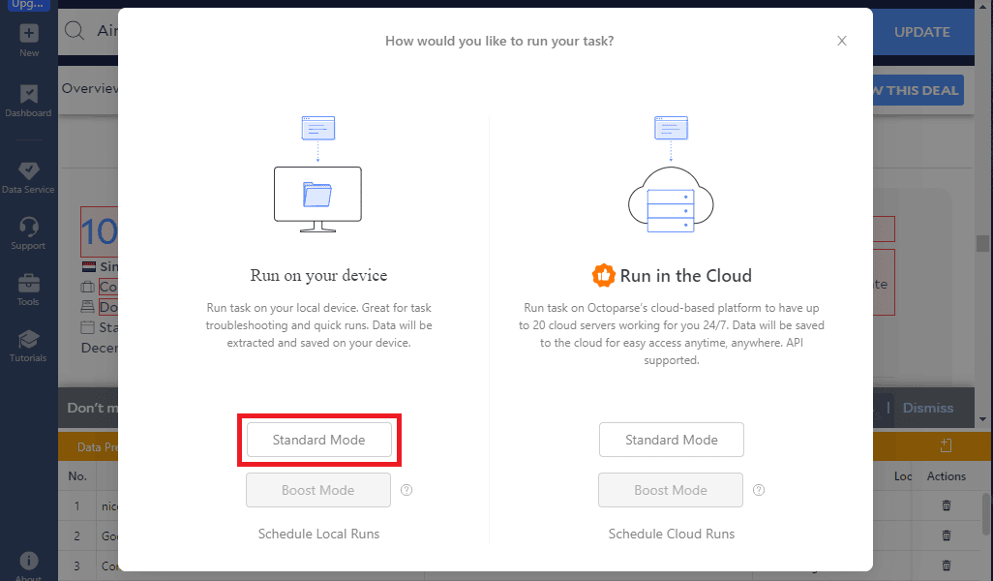Close the run task dialog
993x581 pixels.
tap(842, 41)
